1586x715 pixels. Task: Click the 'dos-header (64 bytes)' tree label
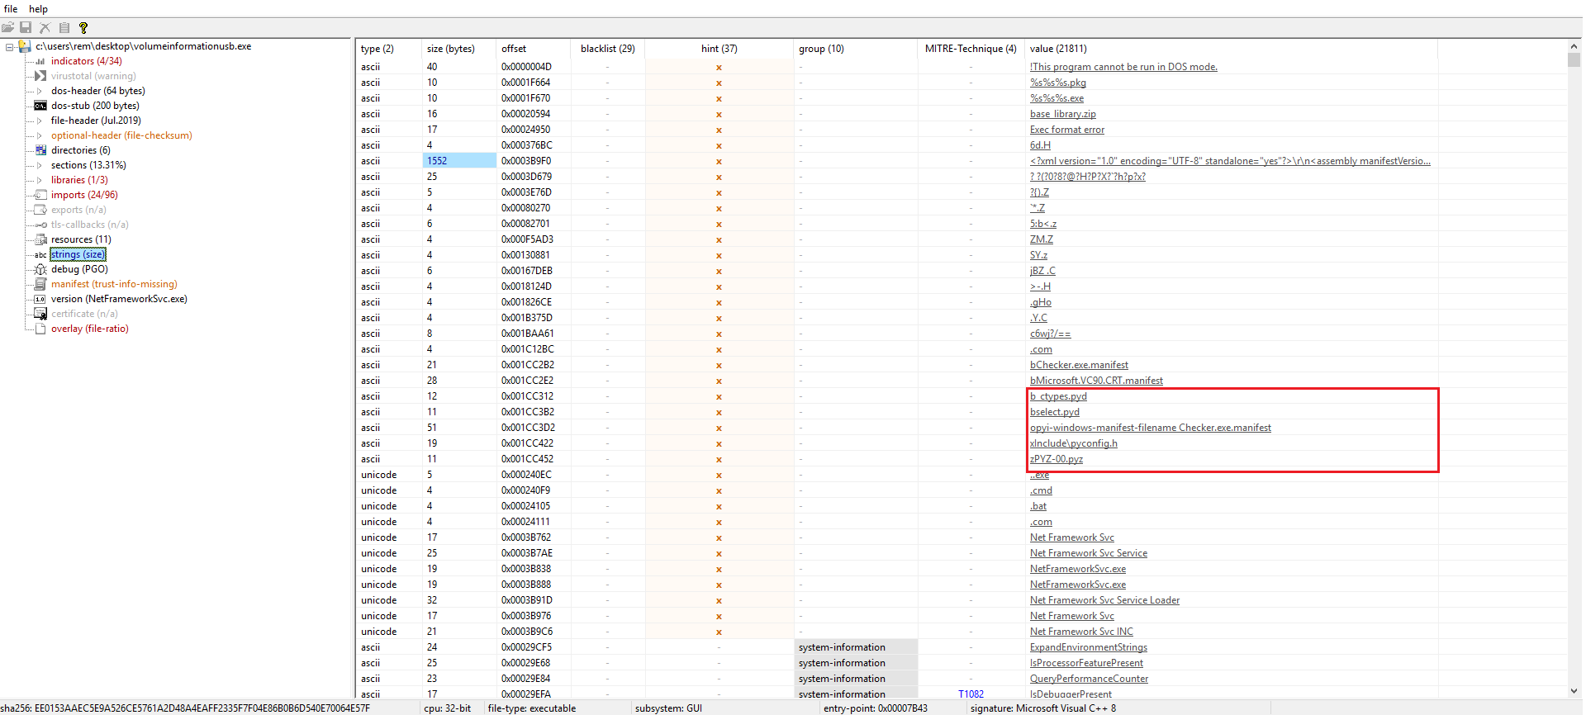click(x=97, y=91)
